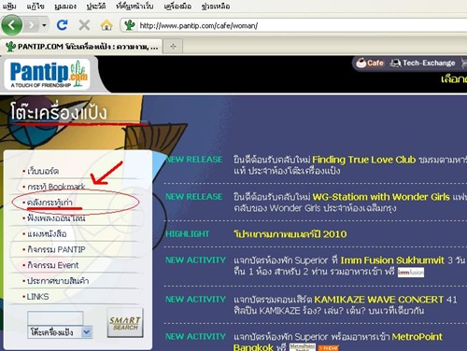The height and width of the screenshot is (351, 467).
Task: Click the circled คลังกระทู้เก่า sidebar link
Action: 50,203
